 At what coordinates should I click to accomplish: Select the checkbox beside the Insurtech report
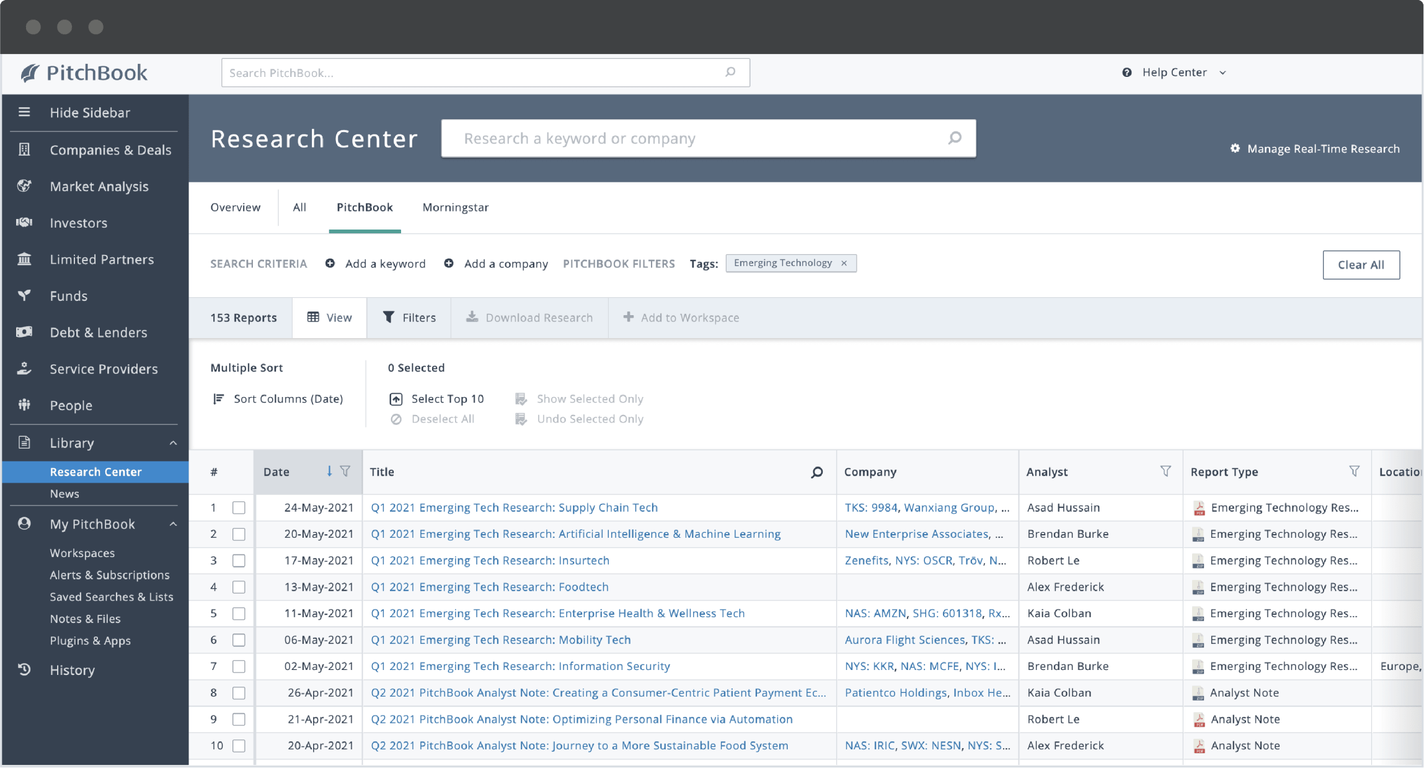pyautogui.click(x=239, y=560)
